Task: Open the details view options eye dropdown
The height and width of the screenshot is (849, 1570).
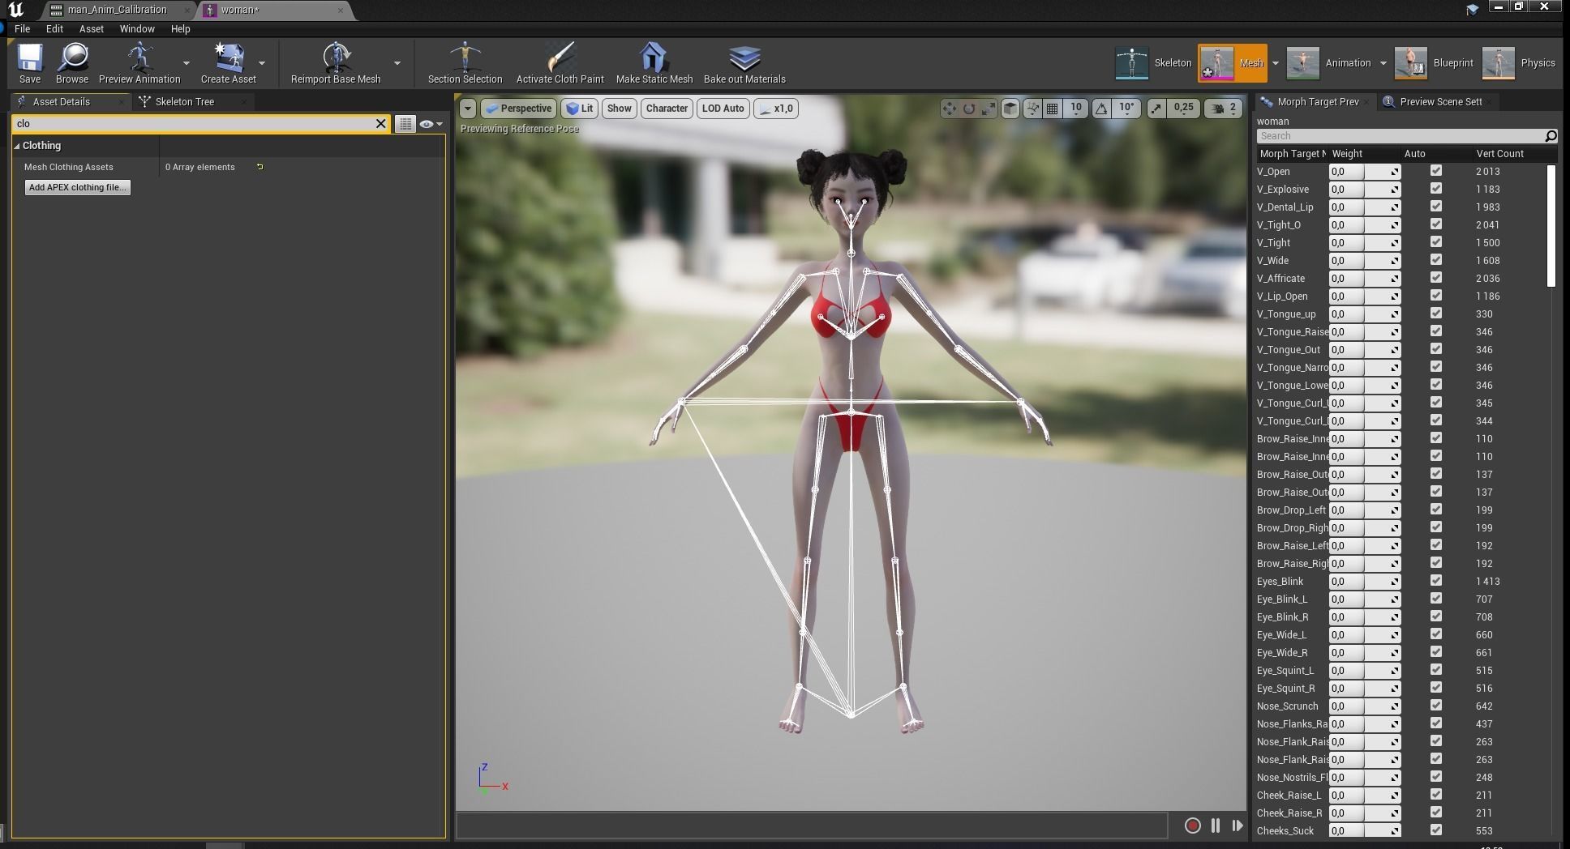Action: click(431, 124)
